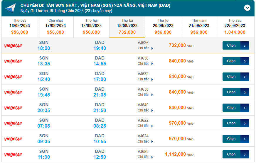Click Chọn for the 07:05 VJ622 flight
The width and height of the screenshot is (256, 164).
pos(236,123)
